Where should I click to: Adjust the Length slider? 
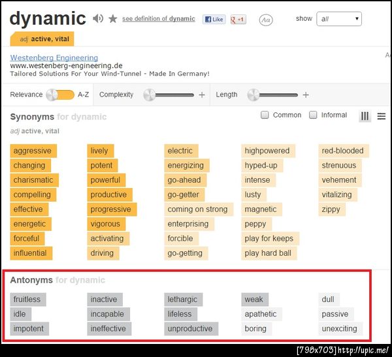pos(272,95)
